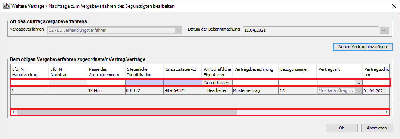Cancel with the Abbrechen button

[x=377, y=128]
